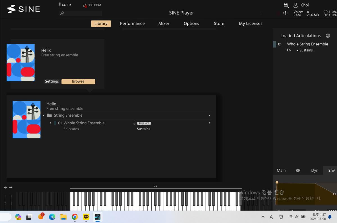337x223 pixels.
Task: Click the String Ensemble folder label
Action: [x=68, y=115]
